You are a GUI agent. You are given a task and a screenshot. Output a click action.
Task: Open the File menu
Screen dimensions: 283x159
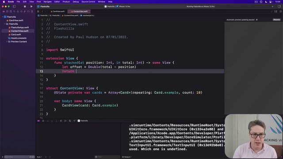18,2
